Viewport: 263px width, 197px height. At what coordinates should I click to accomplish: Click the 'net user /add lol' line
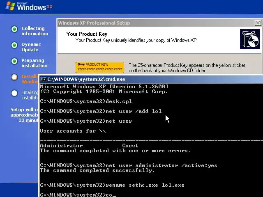coord(101,111)
